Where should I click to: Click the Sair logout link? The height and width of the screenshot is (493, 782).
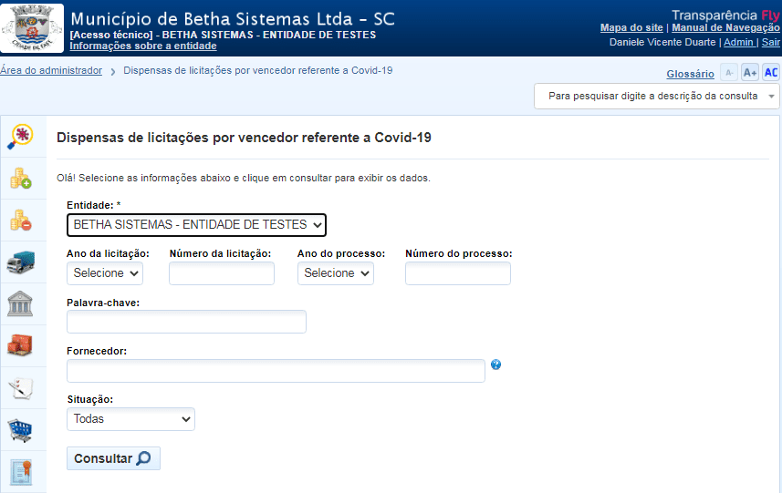(x=771, y=42)
